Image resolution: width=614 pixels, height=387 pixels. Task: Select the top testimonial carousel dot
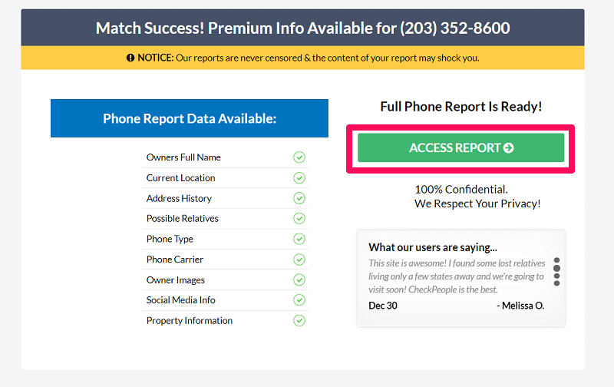coord(557,260)
